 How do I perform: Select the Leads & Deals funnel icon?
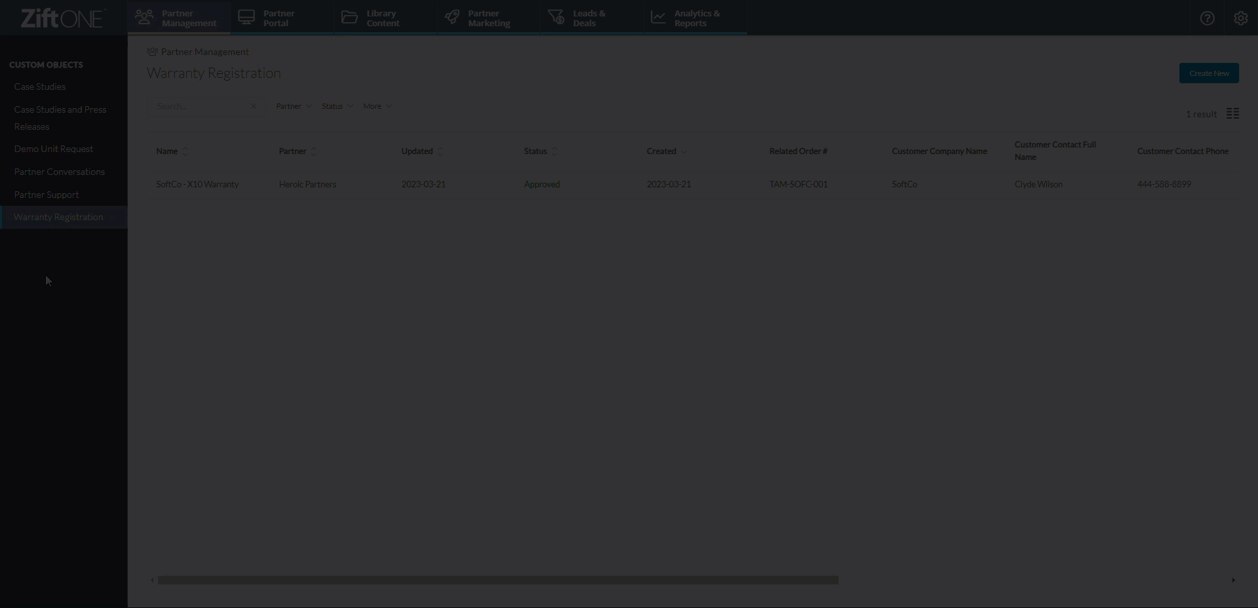pos(556,16)
